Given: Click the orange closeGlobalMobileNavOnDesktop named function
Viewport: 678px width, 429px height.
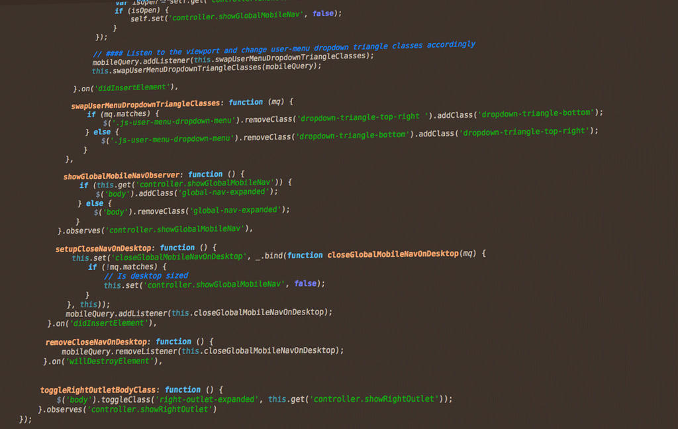Looking at the screenshot, I should (x=393, y=254).
